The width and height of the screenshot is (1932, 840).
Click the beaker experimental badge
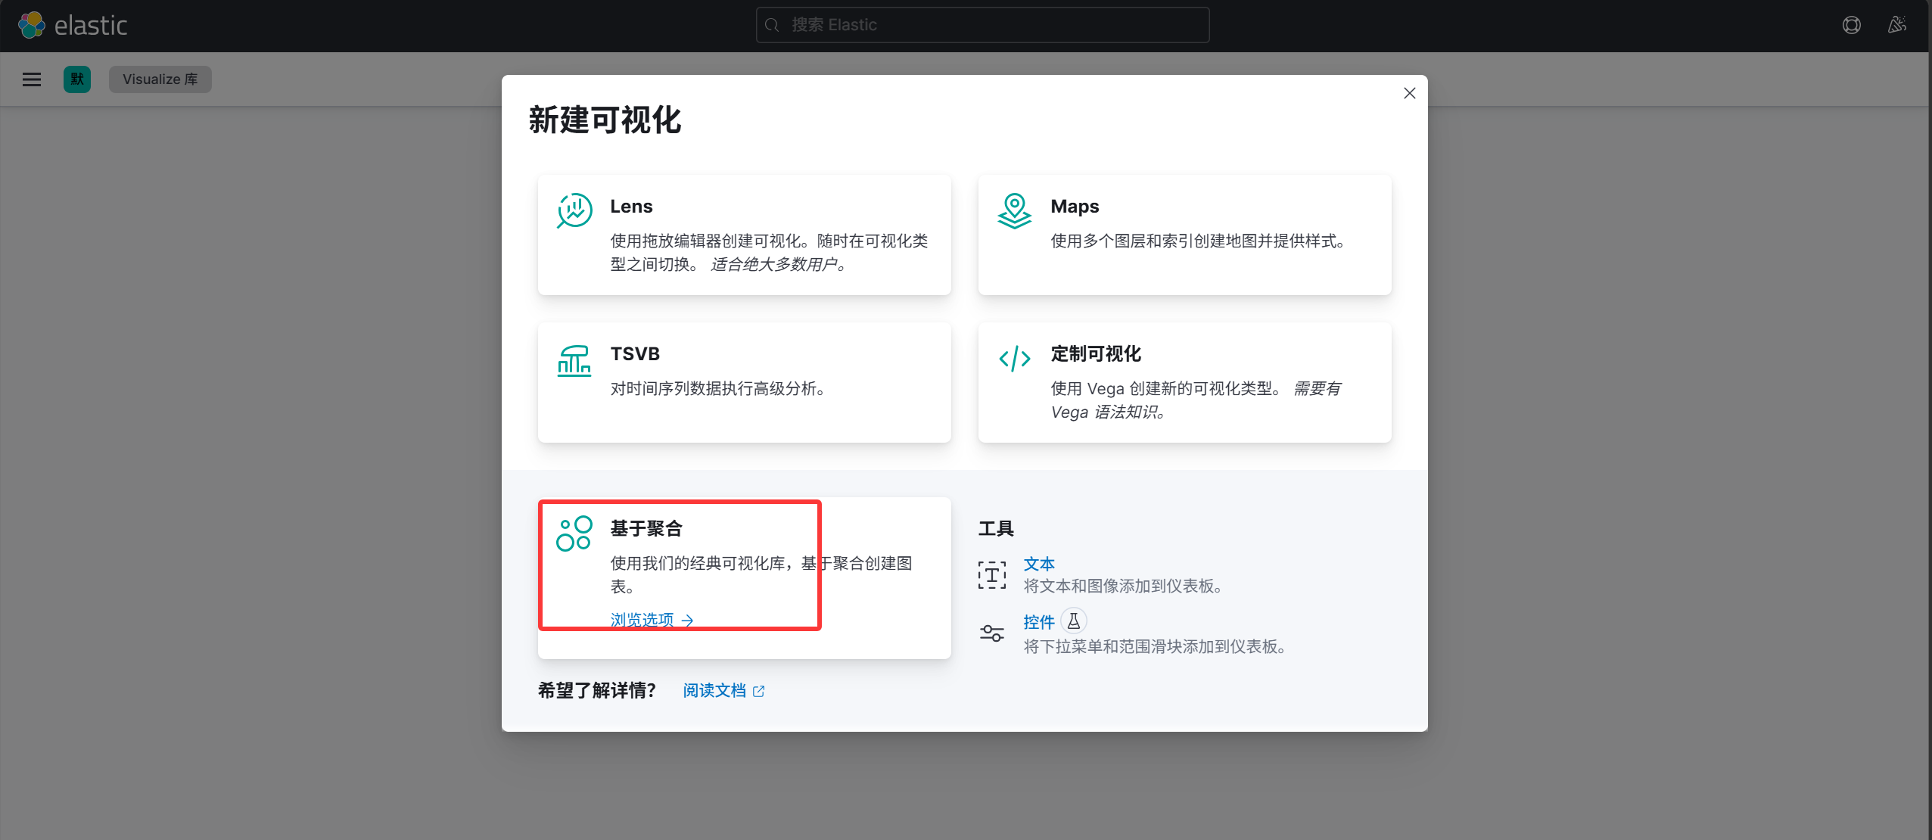[1074, 621]
